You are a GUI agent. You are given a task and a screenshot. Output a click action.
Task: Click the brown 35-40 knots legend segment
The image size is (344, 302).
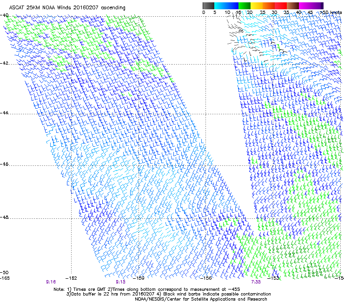click(293, 6)
